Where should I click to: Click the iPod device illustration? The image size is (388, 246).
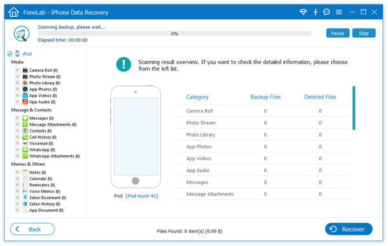coord(135,137)
